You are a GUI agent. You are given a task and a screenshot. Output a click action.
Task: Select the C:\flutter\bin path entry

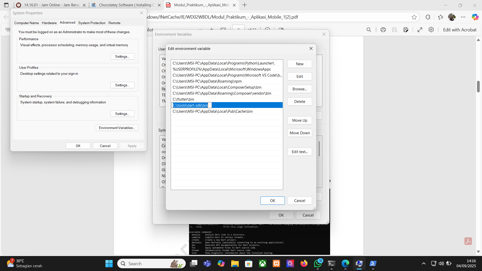183,99
